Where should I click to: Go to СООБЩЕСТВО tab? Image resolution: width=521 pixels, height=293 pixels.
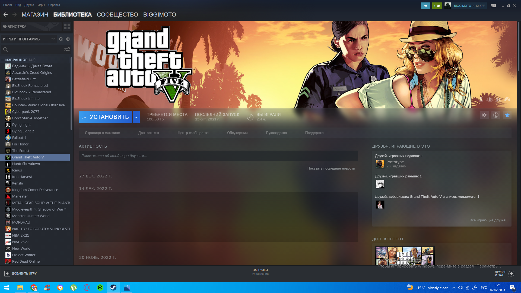117,15
